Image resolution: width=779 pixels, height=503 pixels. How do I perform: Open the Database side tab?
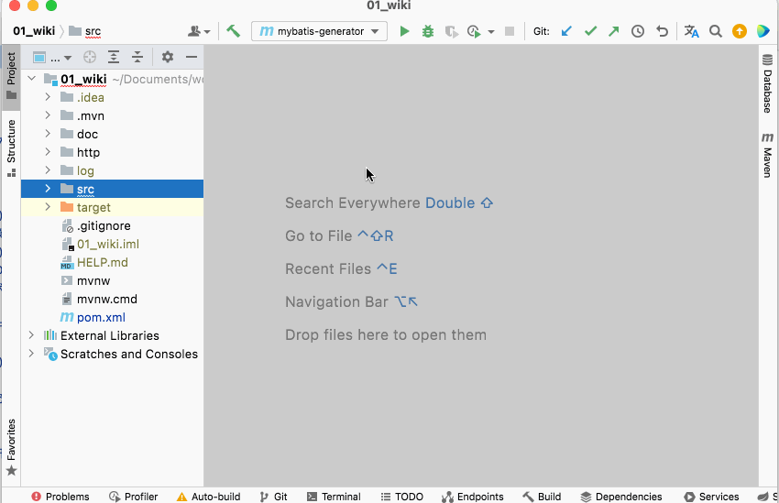[x=768, y=83]
